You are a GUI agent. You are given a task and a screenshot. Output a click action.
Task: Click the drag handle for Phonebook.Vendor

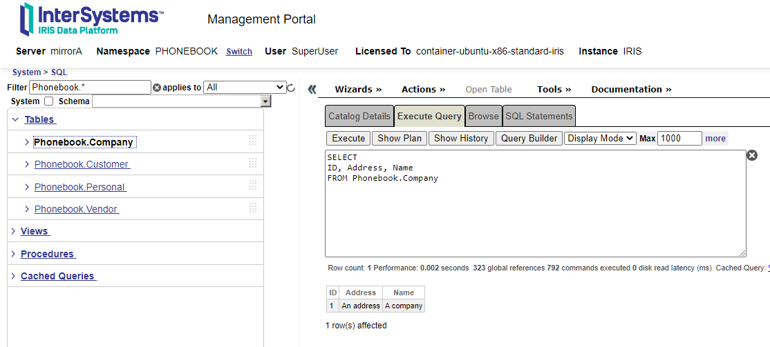point(253,208)
